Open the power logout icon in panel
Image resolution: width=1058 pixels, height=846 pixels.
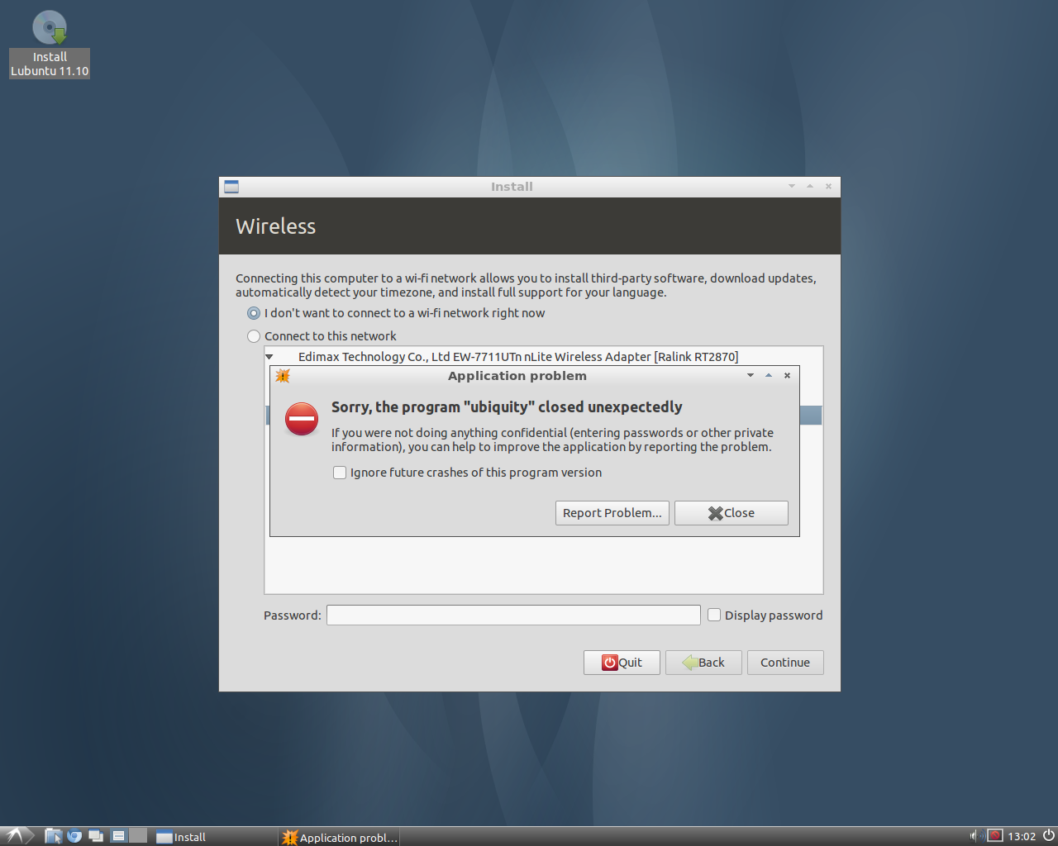[x=1048, y=836]
